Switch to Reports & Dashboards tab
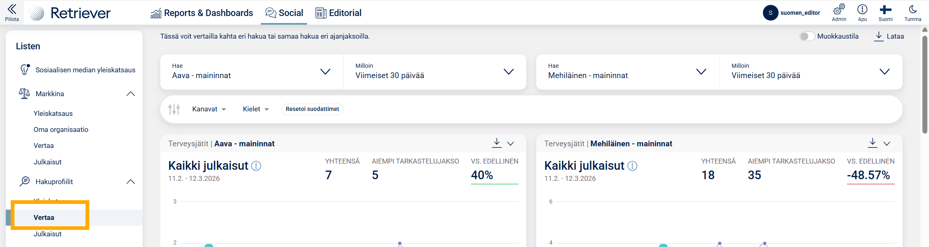Image resolution: width=929 pixels, height=247 pixels. [202, 13]
